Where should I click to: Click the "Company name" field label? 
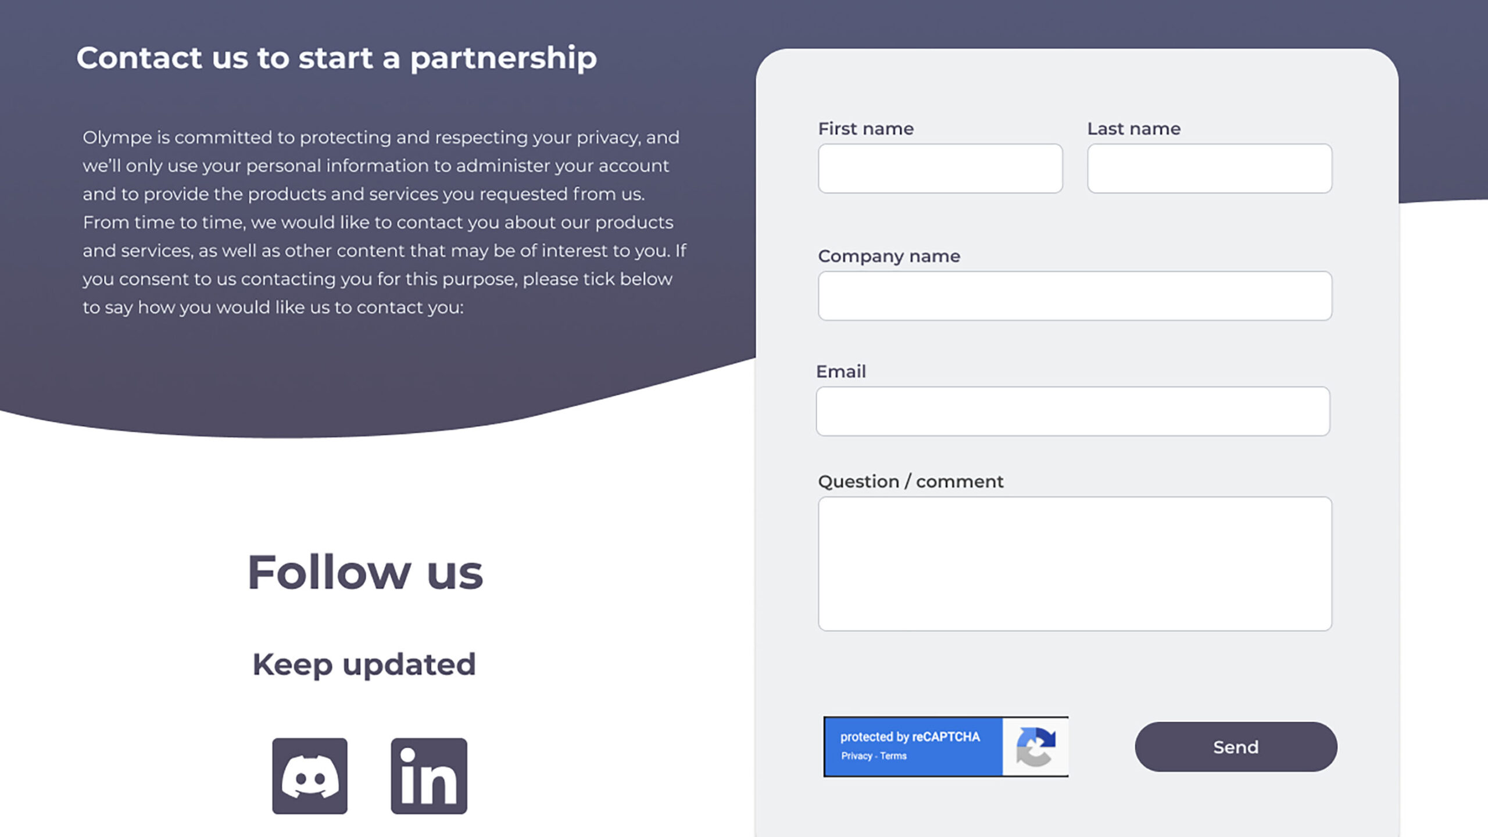point(889,256)
